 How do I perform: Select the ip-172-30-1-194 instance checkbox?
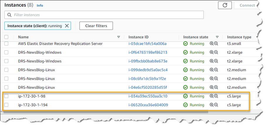(x=6, y=105)
